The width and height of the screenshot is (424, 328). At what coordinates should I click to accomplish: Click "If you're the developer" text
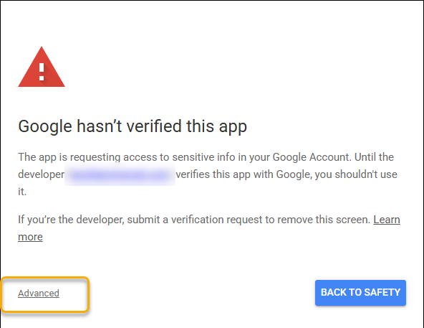click(x=71, y=220)
